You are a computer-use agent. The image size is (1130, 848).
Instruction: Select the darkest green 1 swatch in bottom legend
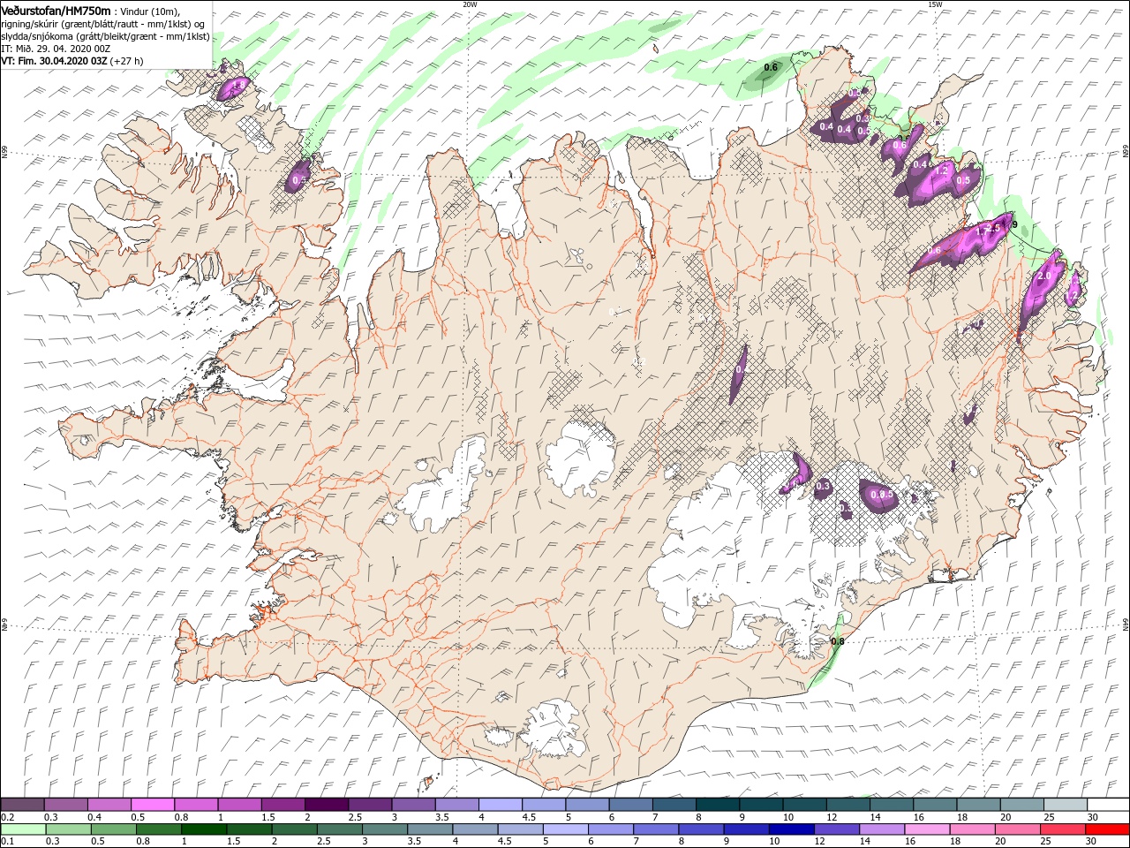[203, 830]
